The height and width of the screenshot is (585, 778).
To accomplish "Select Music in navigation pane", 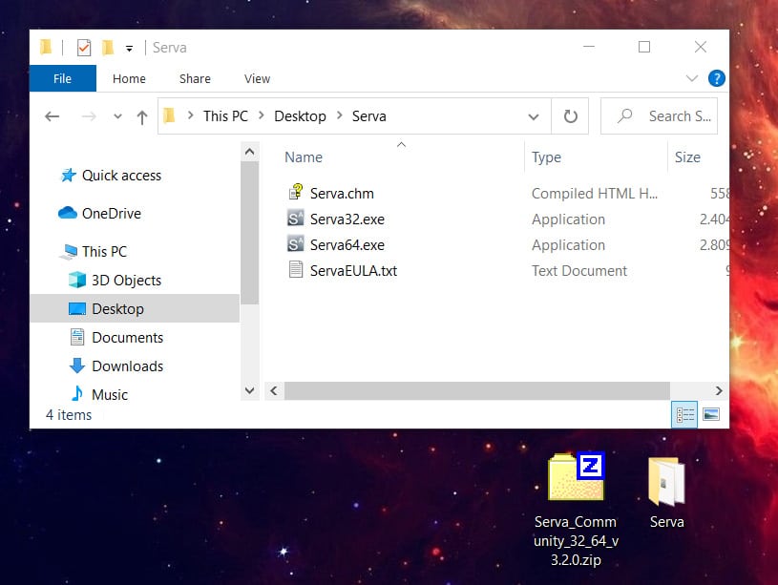I will coord(110,394).
